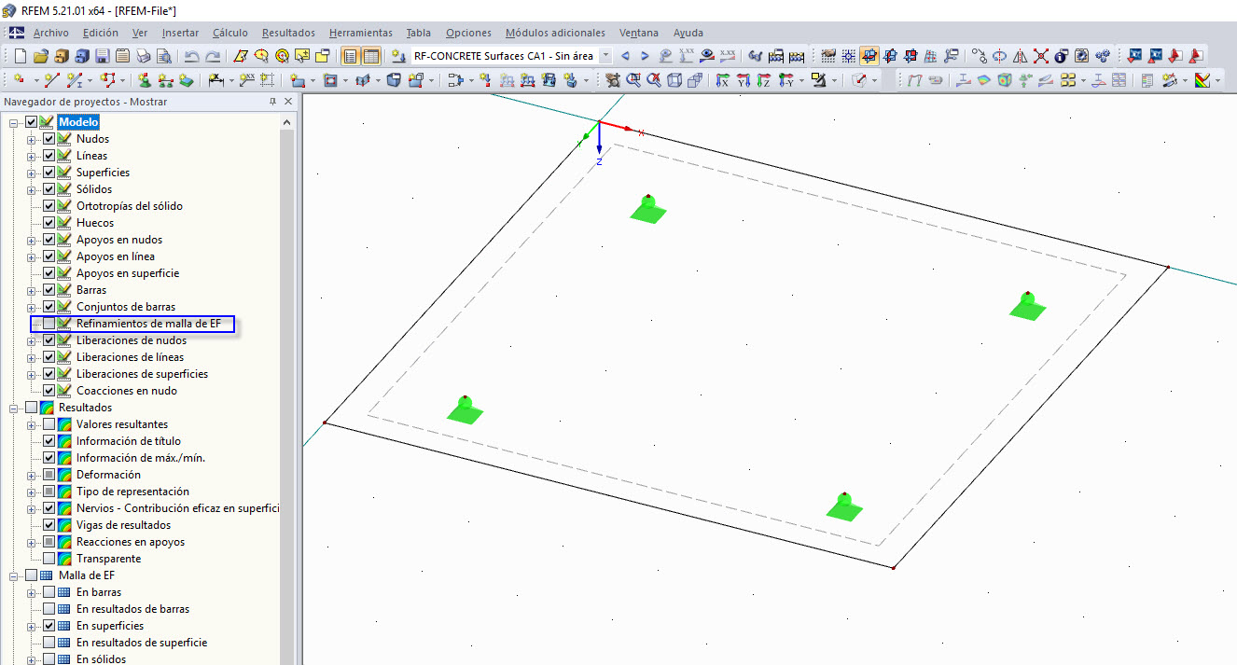
Task: Collapse the Resultados tree node
Action: click(x=14, y=408)
